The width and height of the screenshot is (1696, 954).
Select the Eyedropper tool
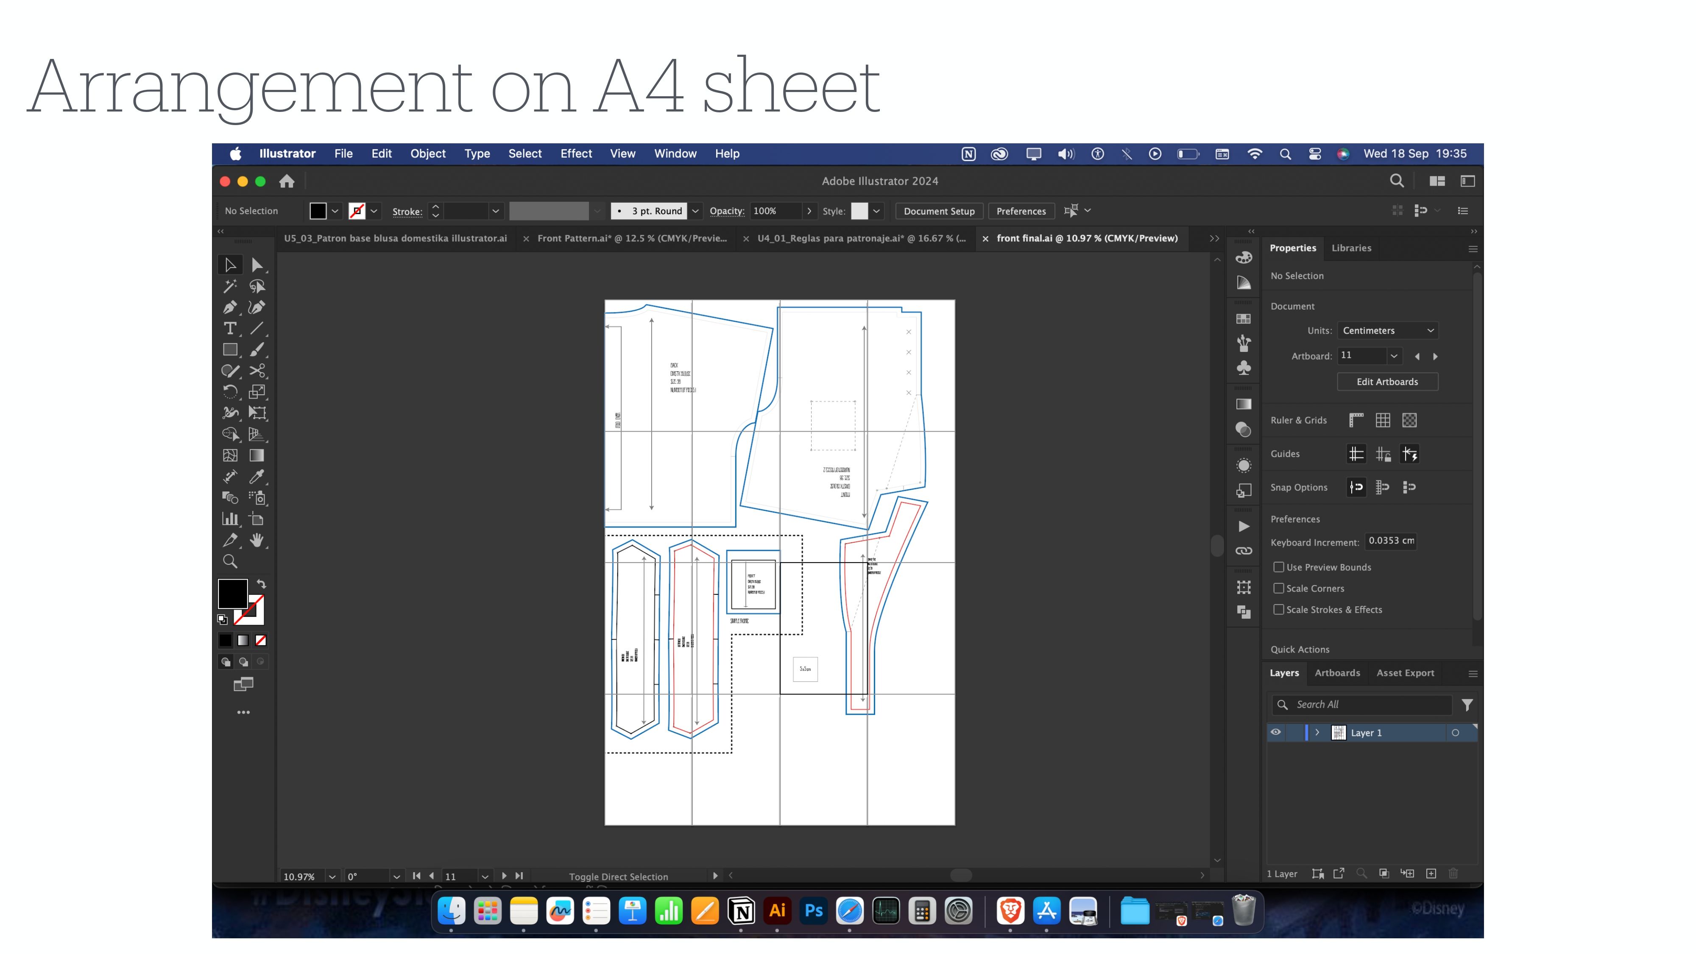tap(257, 476)
